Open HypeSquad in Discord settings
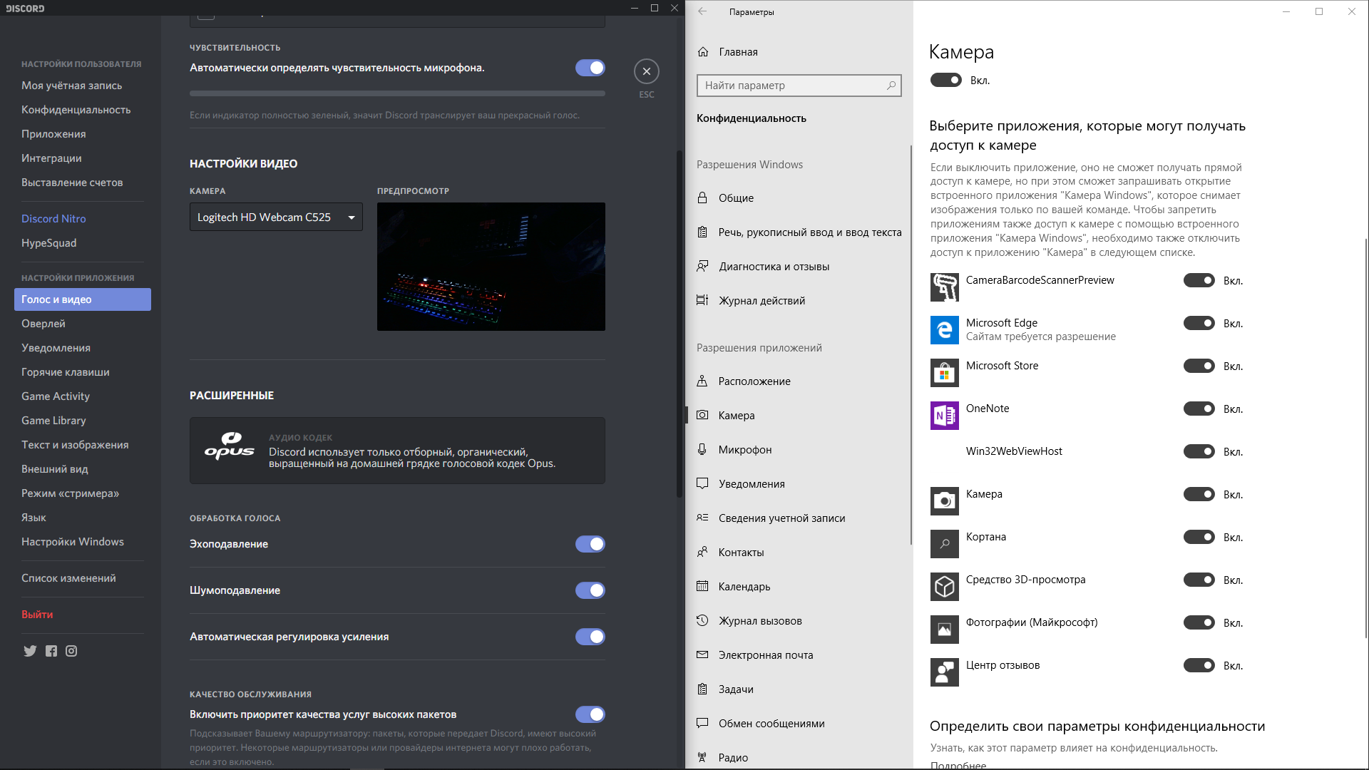 pos(83,243)
